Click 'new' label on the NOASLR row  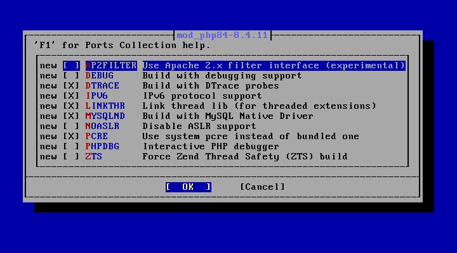pyautogui.click(x=48, y=126)
